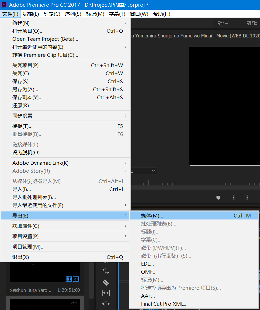
Task: Switch to the 组件 workspace tab
Action: (x=223, y=23)
